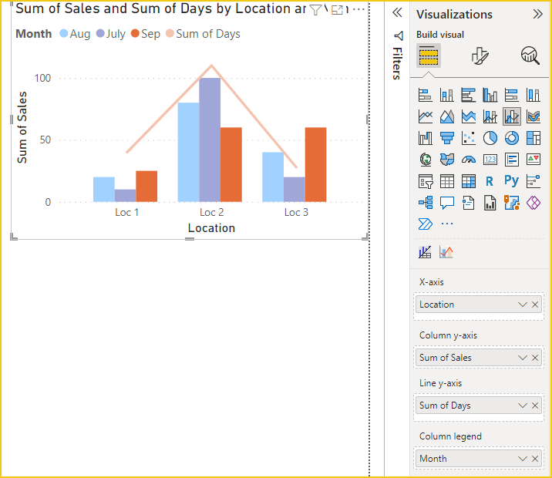Image resolution: width=552 pixels, height=478 pixels.
Task: Open the Sum of Days field dropdown
Action: point(523,406)
